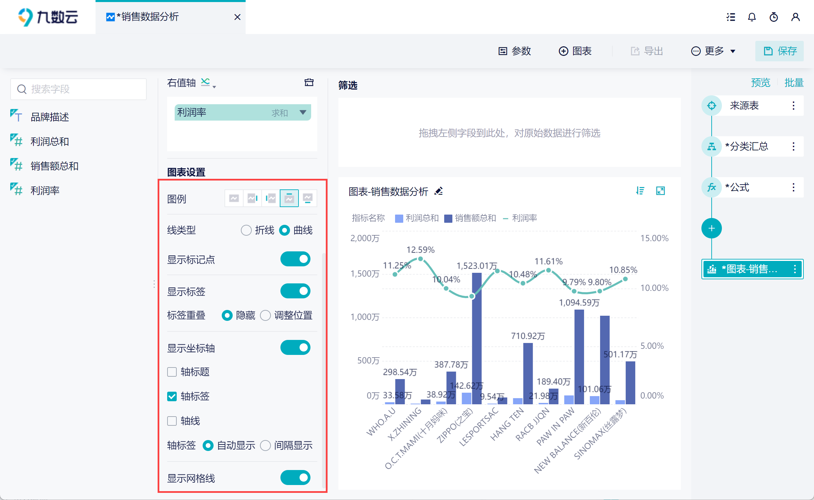Viewport: 814px width, 500px height.
Task: Switch to the 销售数据分析 tab
Action: pyautogui.click(x=150, y=17)
